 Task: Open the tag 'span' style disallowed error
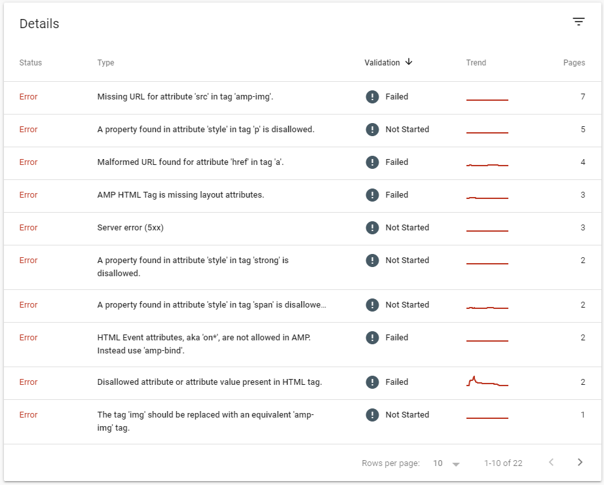[212, 305]
